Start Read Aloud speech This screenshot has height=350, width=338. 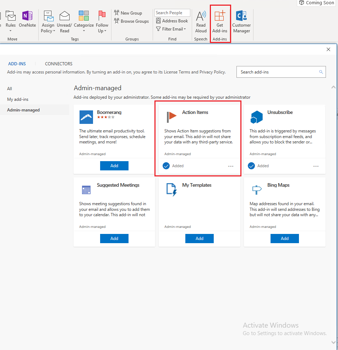pyautogui.click(x=201, y=22)
